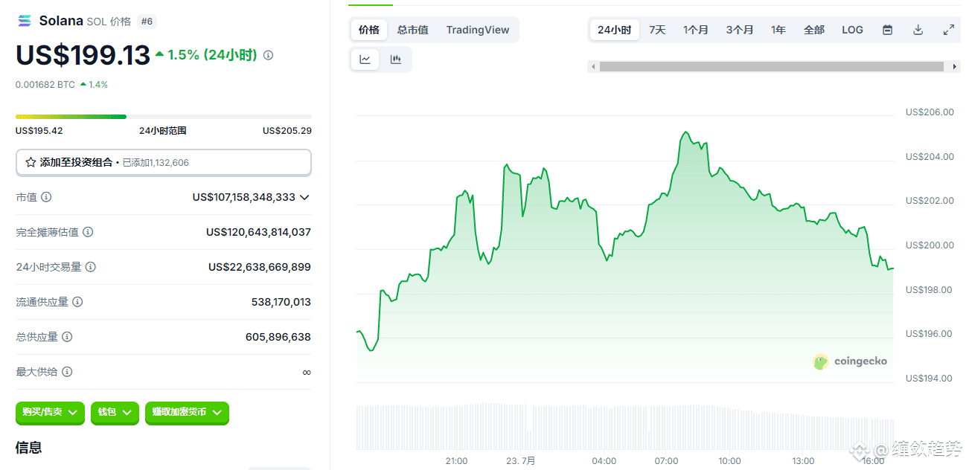Switch to line chart view icon
Screen dimensions: 969x470
365,59
